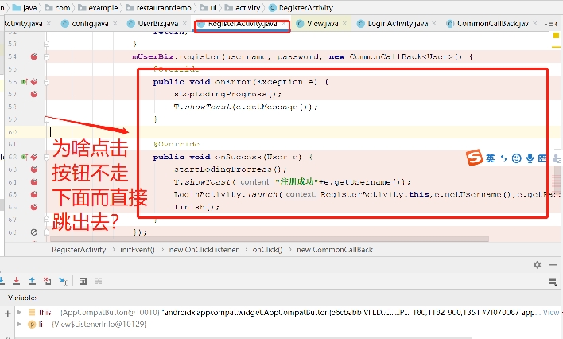Collapse fold marker at line 68
The width and height of the screenshot is (563, 339).
tap(46, 232)
